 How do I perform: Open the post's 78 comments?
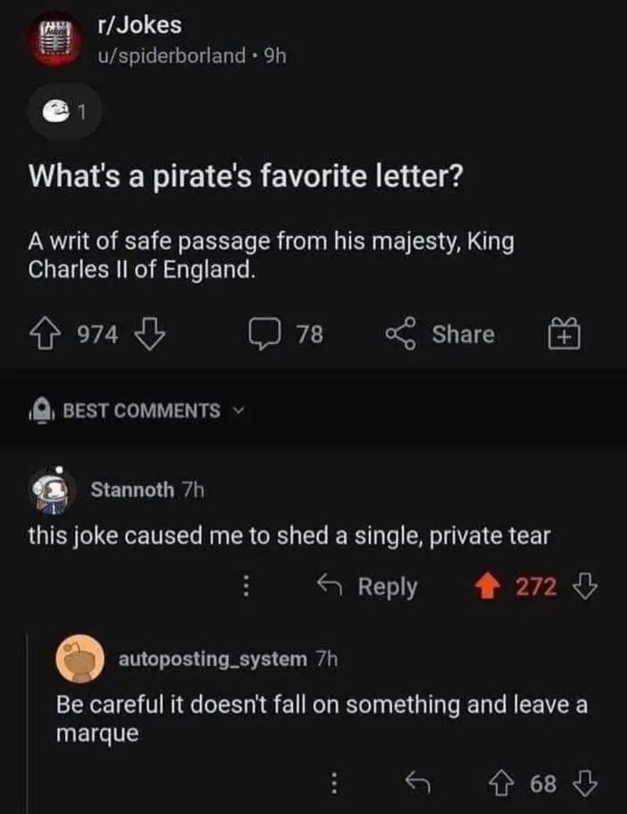point(288,335)
